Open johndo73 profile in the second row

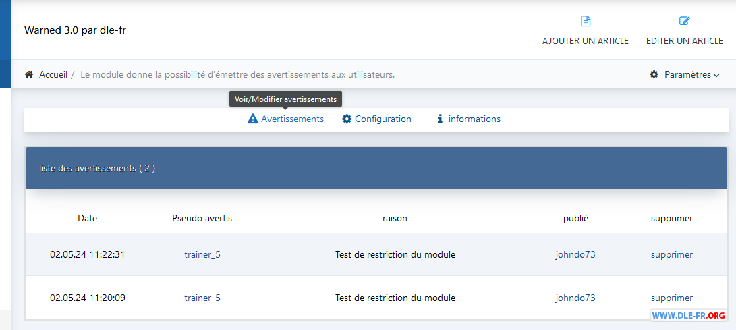point(575,298)
